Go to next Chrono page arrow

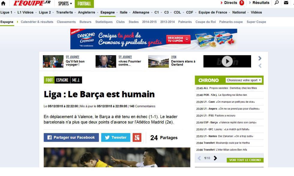click(x=215, y=158)
